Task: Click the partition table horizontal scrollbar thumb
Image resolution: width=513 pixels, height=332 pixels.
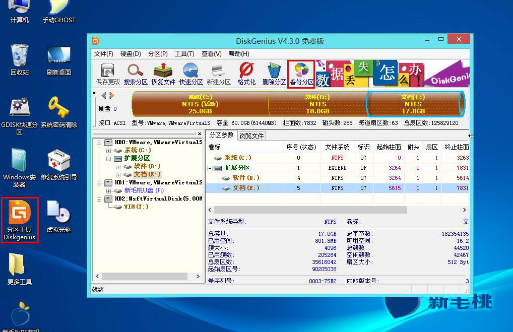Action: [x=310, y=210]
